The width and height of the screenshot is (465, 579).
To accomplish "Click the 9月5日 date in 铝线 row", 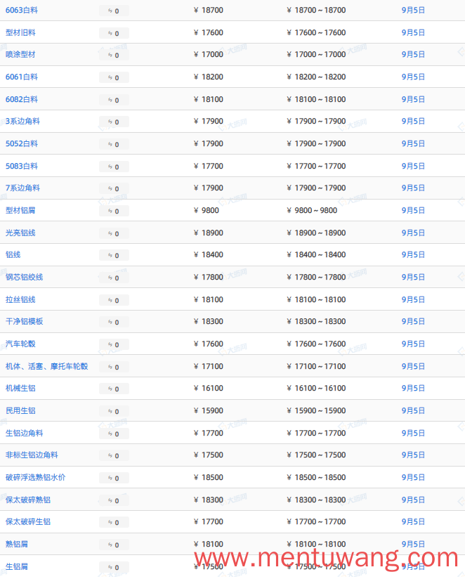I will (413, 255).
